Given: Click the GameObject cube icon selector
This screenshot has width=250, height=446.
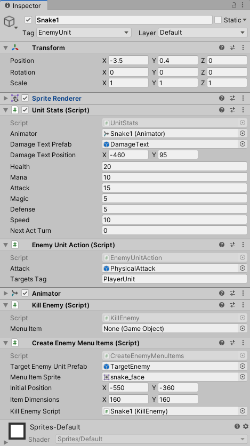Looking at the screenshot, I should click(10, 21).
